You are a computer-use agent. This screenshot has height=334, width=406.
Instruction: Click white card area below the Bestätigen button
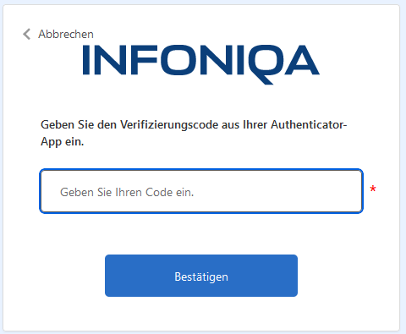201,314
